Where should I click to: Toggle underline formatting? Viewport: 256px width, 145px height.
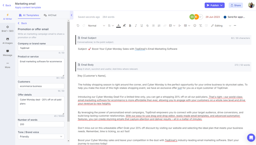pyautogui.click(x=142, y=26)
